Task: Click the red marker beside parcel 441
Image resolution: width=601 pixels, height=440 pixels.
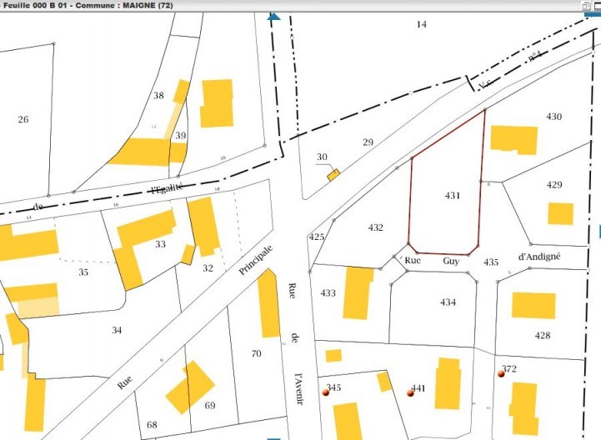Action: 410,392
